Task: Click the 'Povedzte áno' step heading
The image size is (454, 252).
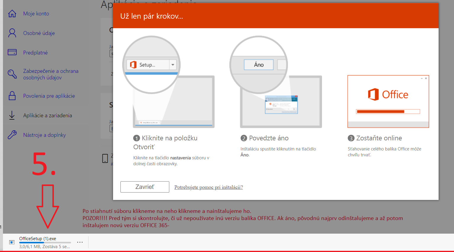Action: pos(265,138)
